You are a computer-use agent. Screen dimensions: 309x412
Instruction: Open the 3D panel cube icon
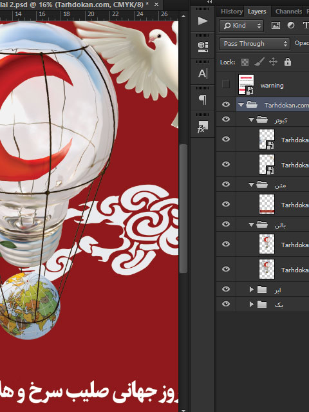[203, 47]
